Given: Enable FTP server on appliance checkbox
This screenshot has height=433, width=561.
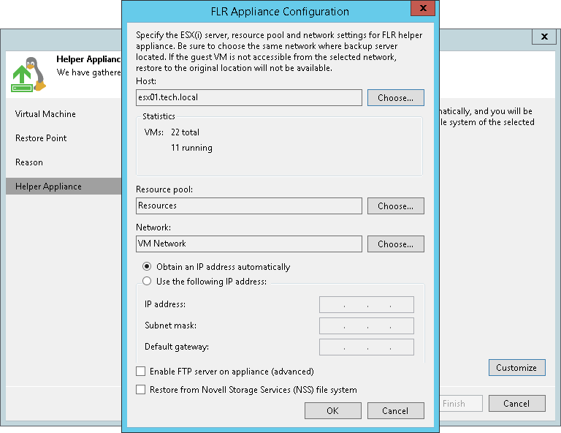Looking at the screenshot, I should pos(140,371).
